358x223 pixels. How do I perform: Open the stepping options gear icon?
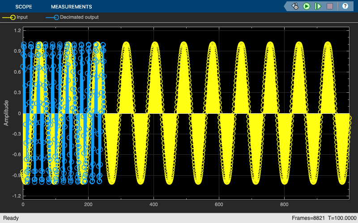[x=295, y=6]
